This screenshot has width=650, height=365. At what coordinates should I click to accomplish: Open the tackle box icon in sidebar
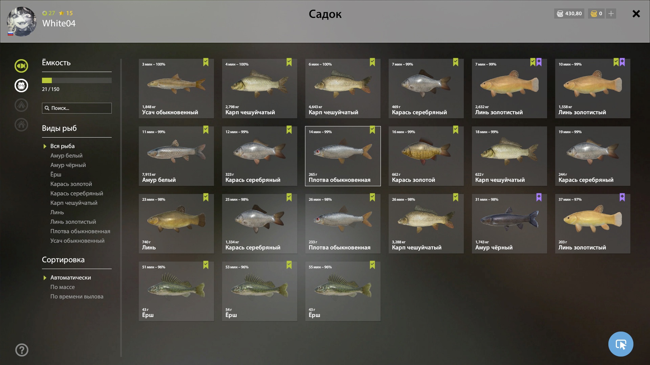coord(21,86)
